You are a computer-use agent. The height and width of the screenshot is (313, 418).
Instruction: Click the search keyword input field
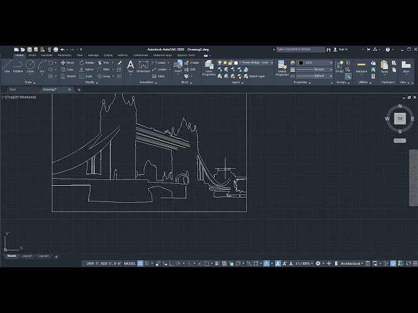300,50
